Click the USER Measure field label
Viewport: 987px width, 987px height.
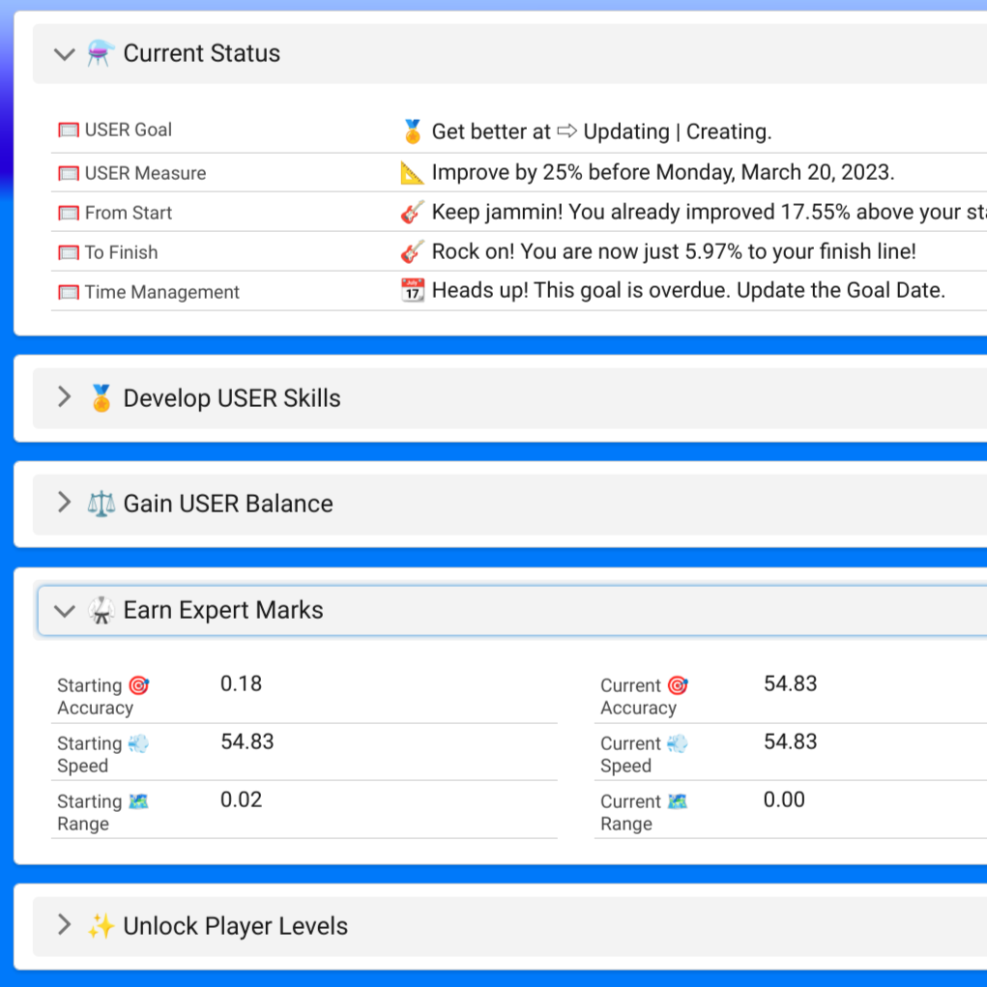tap(145, 173)
